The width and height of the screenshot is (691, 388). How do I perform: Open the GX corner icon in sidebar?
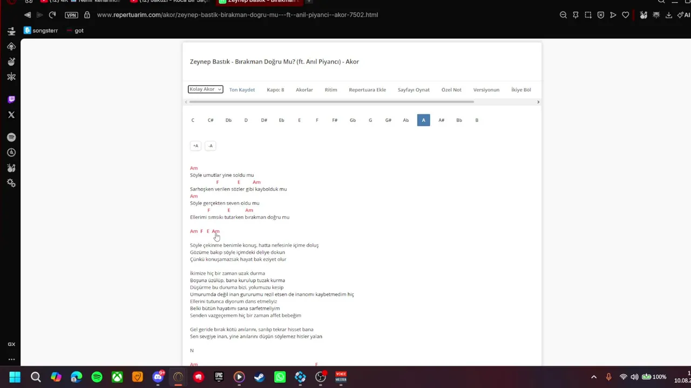[x=11, y=344]
